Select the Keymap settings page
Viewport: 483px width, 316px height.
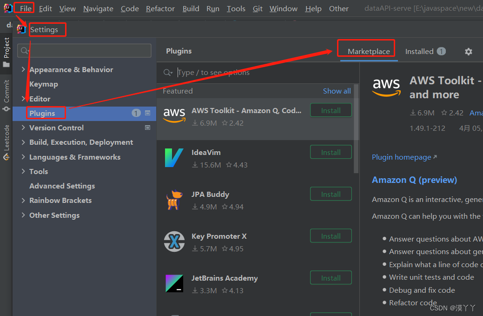pos(43,84)
